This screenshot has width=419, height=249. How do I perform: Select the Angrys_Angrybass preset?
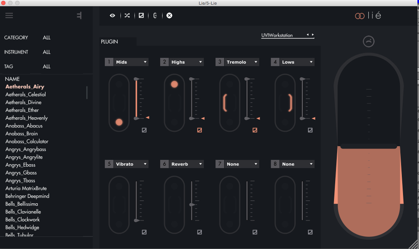(x=26, y=149)
